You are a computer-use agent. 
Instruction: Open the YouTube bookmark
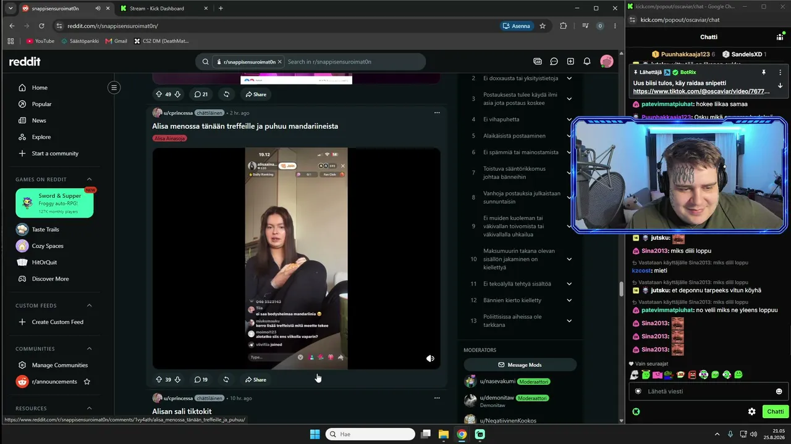[40, 41]
